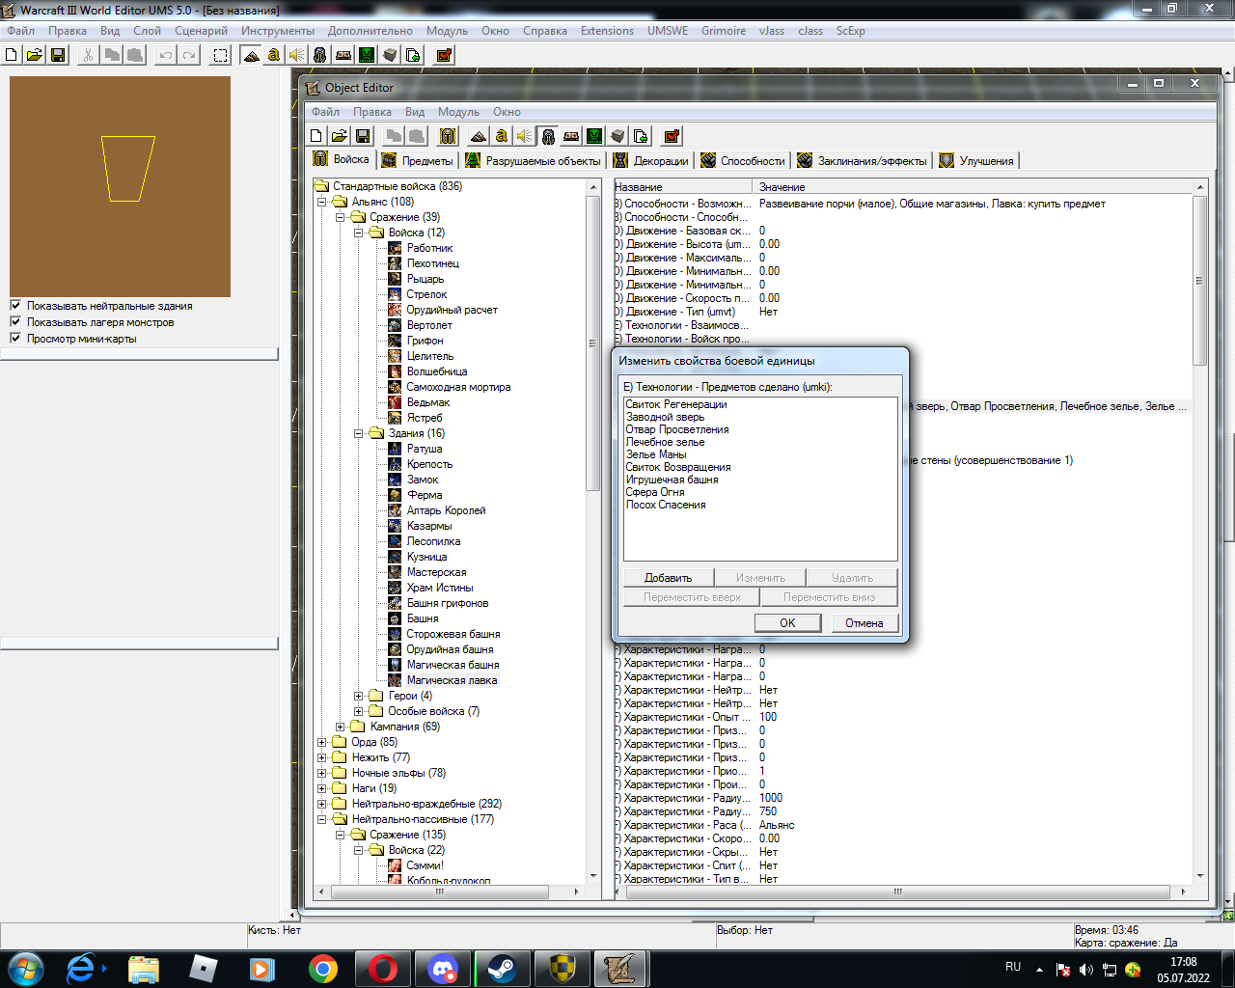Click Test Map icon in main toolbar

444,55
